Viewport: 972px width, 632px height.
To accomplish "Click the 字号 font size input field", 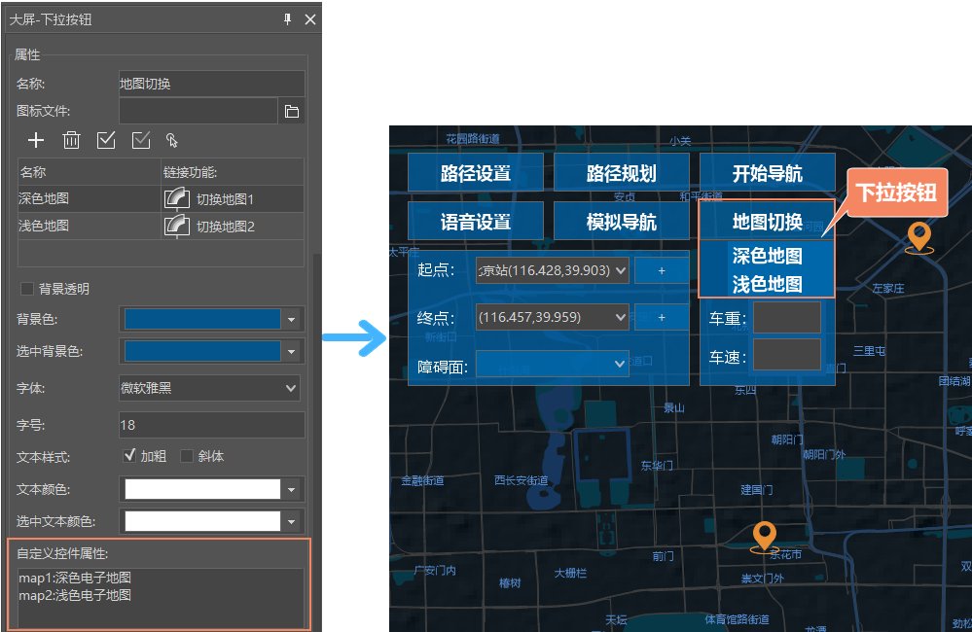I will point(211,425).
